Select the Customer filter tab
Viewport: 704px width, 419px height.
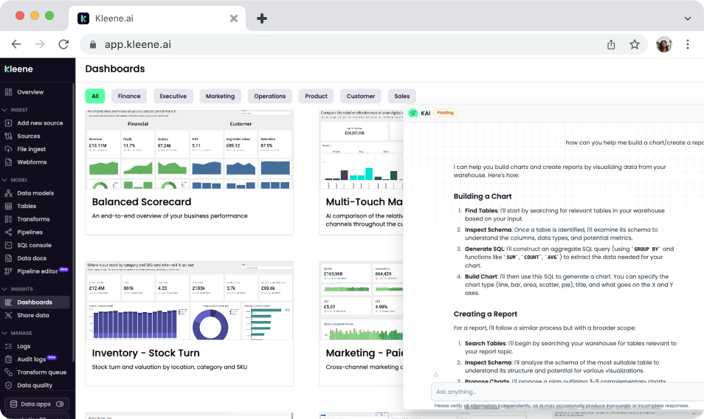click(x=361, y=96)
